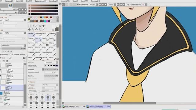Click the brush size multiplier button
The height and width of the screenshot is (110, 196).
click(x=43, y=69)
